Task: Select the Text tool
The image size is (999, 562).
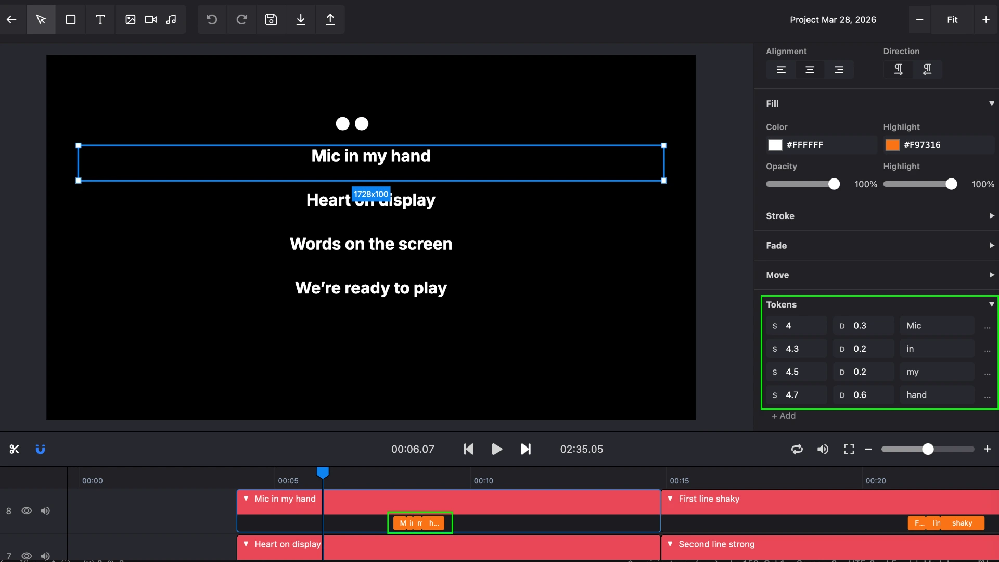Action: (100, 19)
